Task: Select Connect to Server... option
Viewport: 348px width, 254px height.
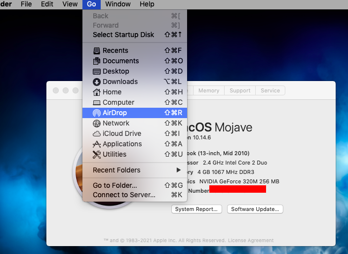Action: click(x=124, y=195)
